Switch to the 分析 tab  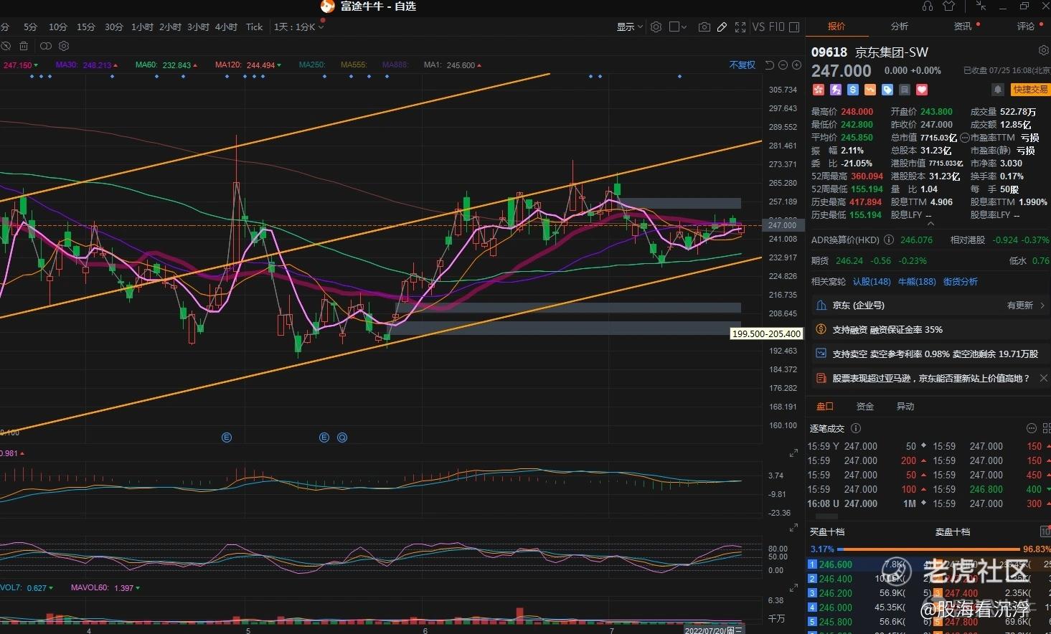899,27
